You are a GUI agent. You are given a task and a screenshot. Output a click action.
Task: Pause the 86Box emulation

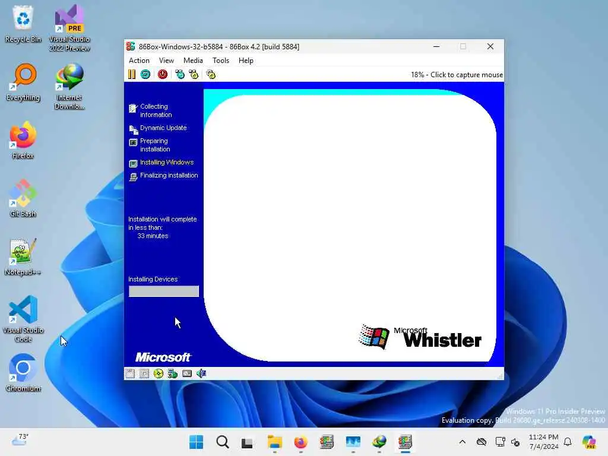pyautogui.click(x=132, y=74)
